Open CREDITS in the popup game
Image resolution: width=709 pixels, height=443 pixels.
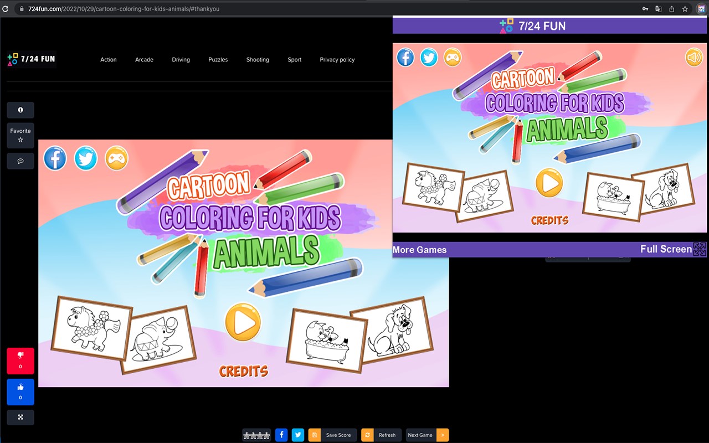(x=550, y=220)
